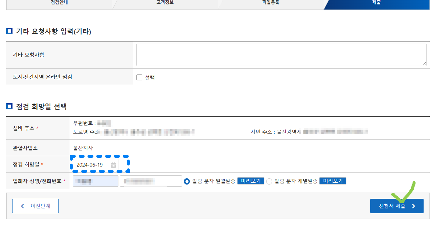Switch to the 점검안내 step tab
The height and width of the screenshot is (226, 435).
59,3
